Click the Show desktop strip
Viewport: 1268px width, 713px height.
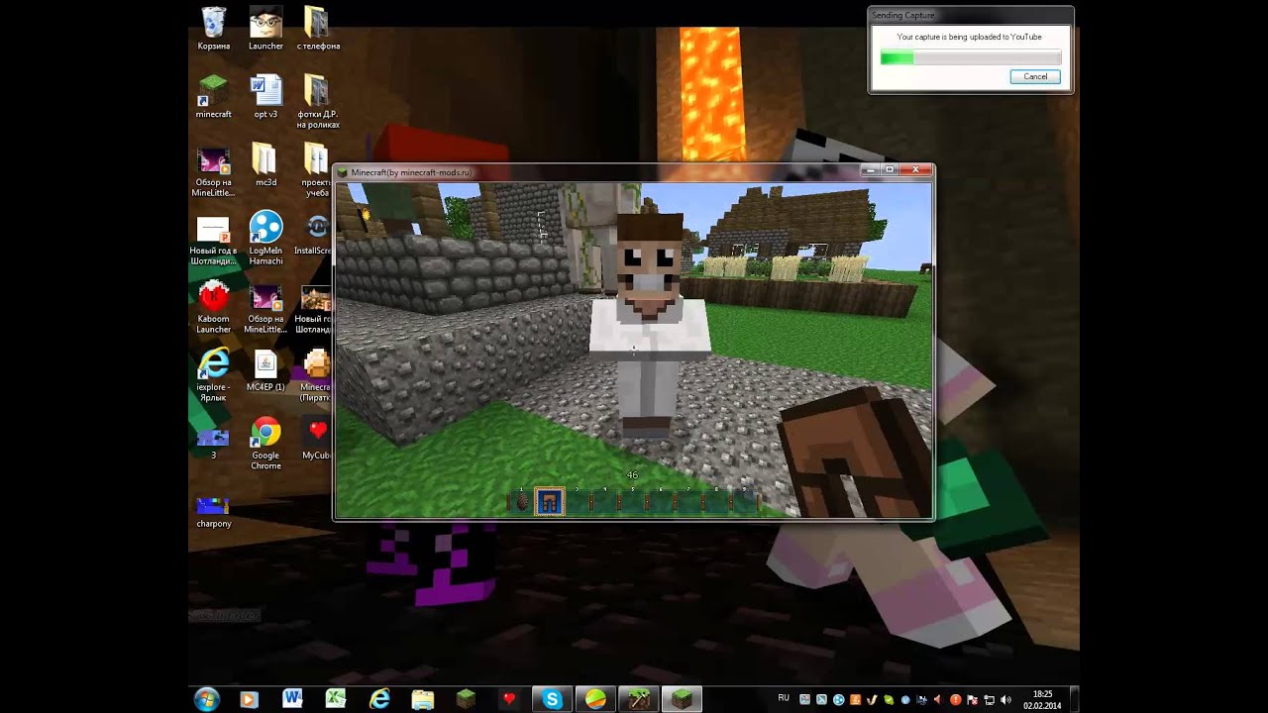[x=1074, y=699]
